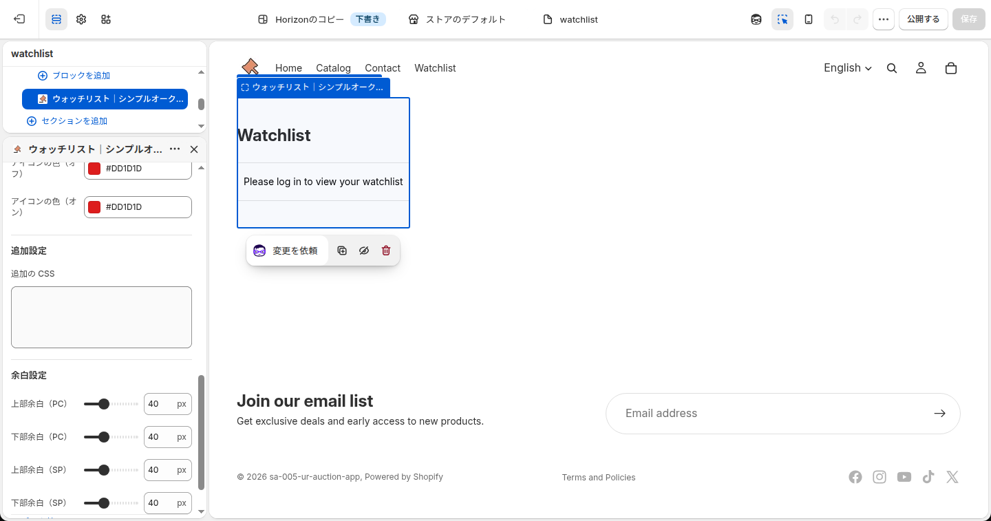Click the search magnifier icon in preview
This screenshot has width=991, height=521.
(x=892, y=68)
